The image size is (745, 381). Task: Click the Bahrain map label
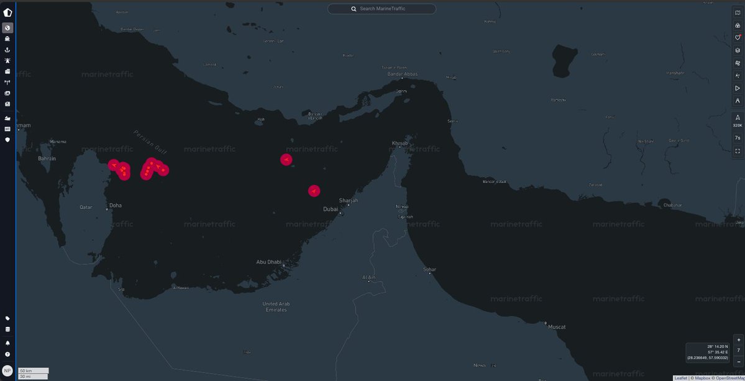point(47,158)
